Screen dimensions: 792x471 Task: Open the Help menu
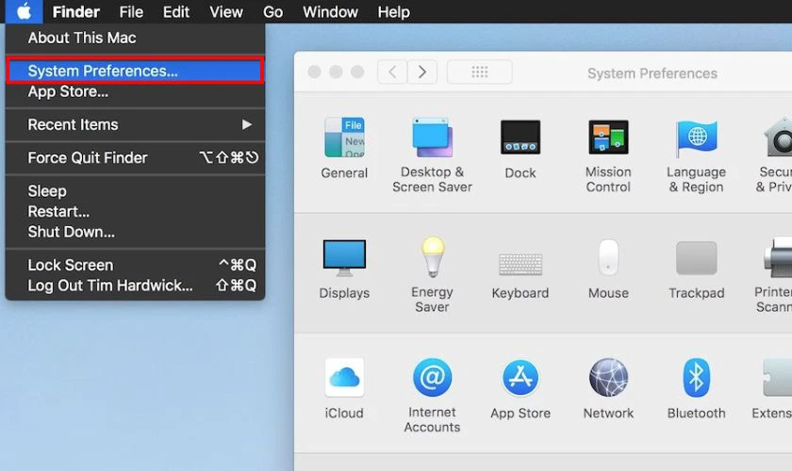(x=394, y=11)
